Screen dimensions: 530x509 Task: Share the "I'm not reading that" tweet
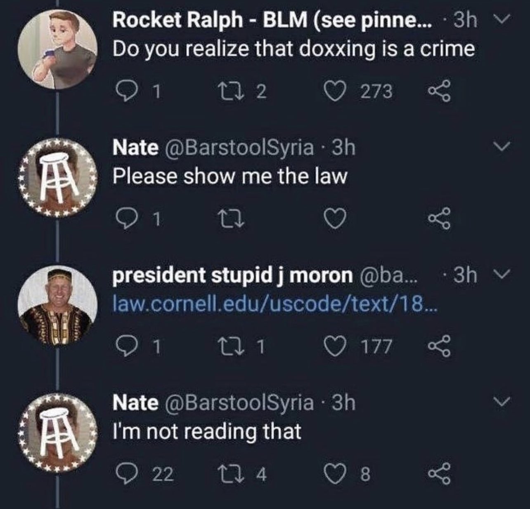[440, 474]
